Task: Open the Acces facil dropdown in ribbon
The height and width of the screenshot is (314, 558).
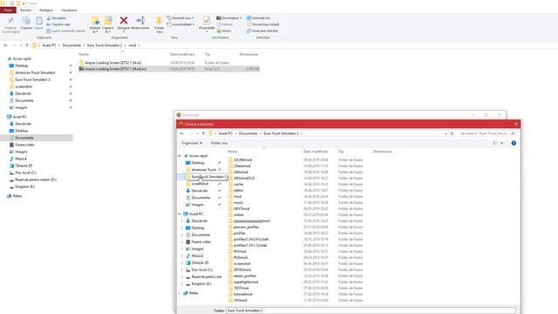Action: pyautogui.click(x=180, y=24)
